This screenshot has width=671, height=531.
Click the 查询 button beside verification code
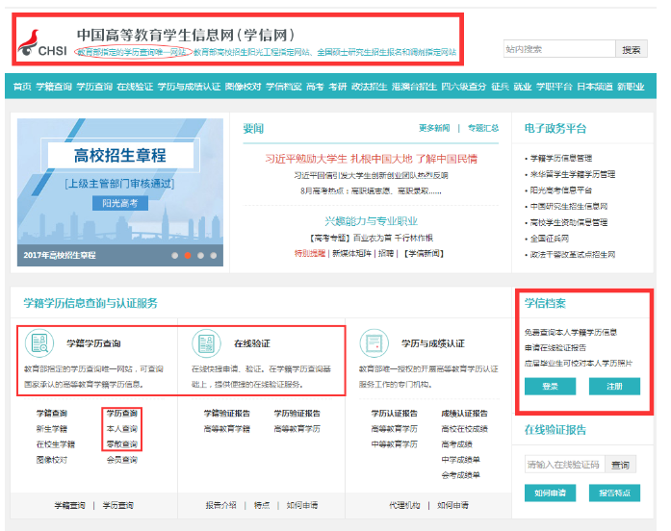point(621,465)
